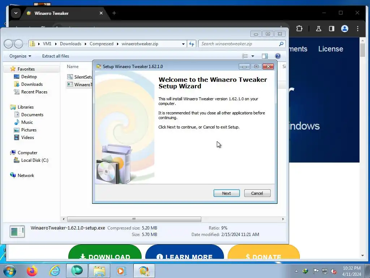Click Extract all files in Explorer toolbar
The height and width of the screenshot is (278, 370).
(x=56, y=56)
